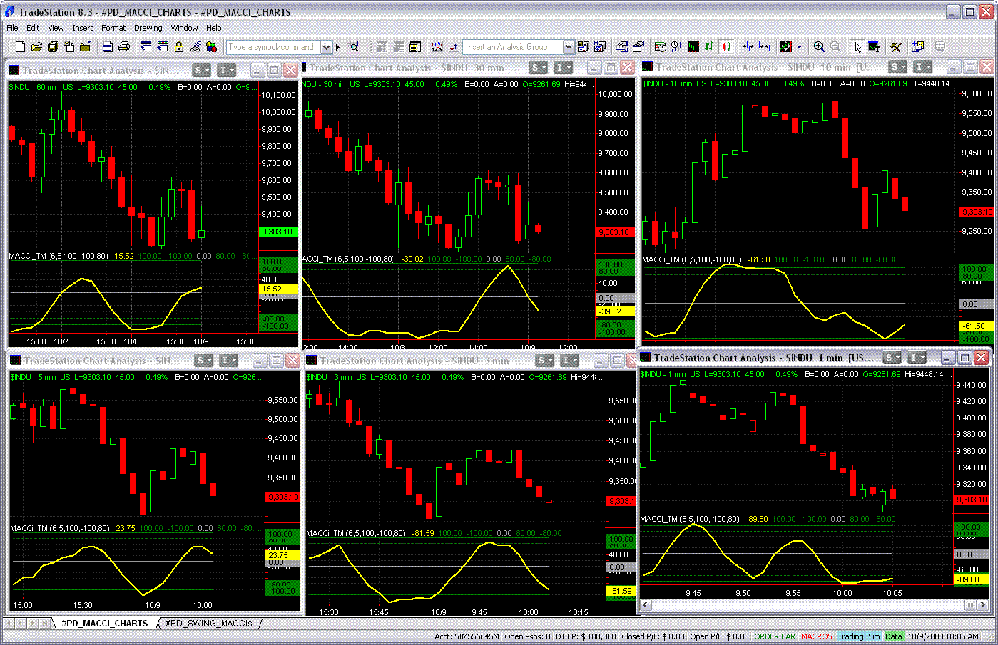Switch to the #PD_SWING_MACCIs workspace tab
Image resolution: width=998 pixels, height=645 pixels.
point(208,623)
